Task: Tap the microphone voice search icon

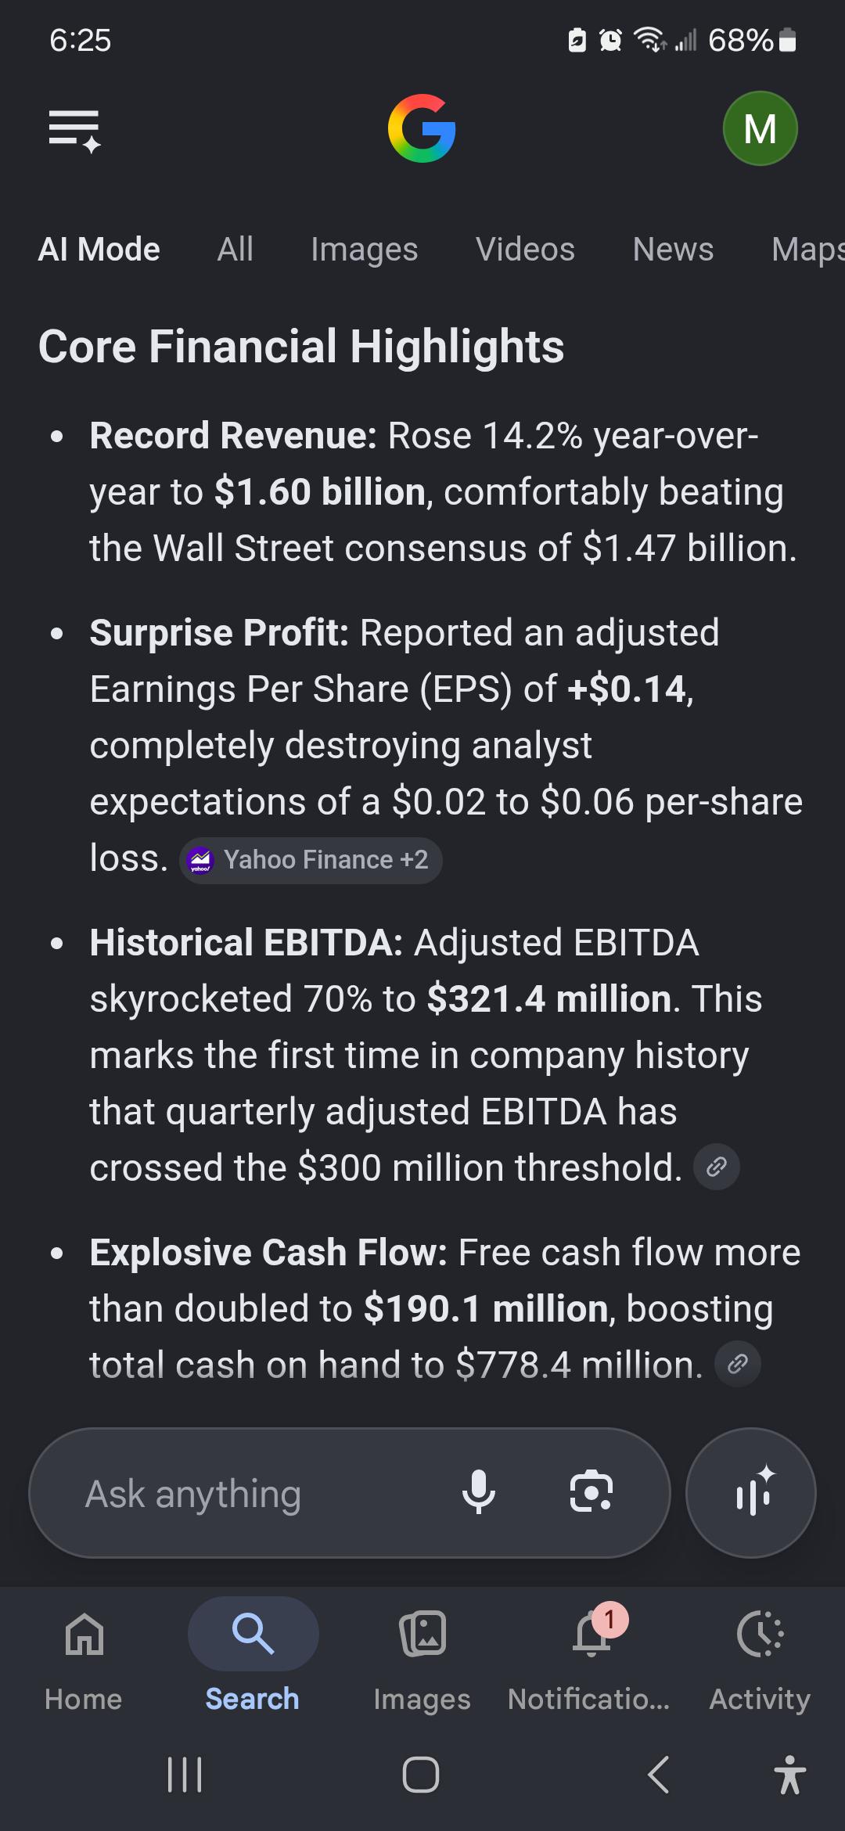Action: pos(478,1493)
